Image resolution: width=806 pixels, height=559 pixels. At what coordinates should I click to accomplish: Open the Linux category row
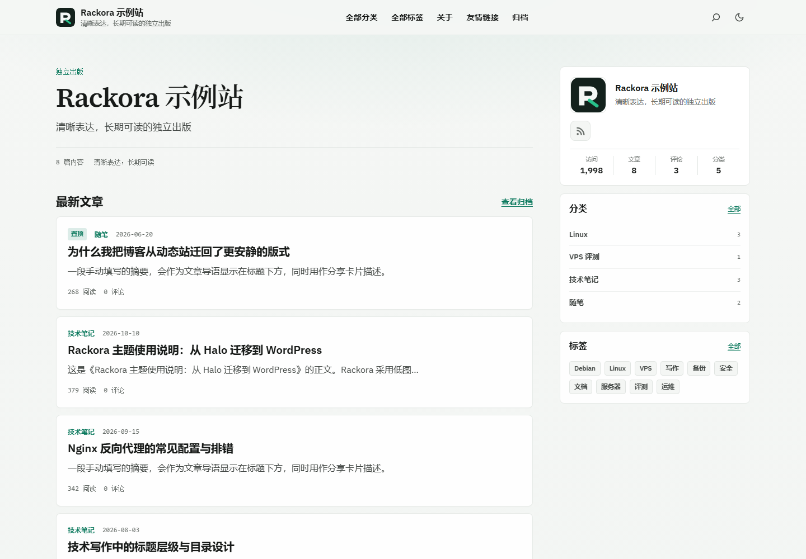click(655, 235)
